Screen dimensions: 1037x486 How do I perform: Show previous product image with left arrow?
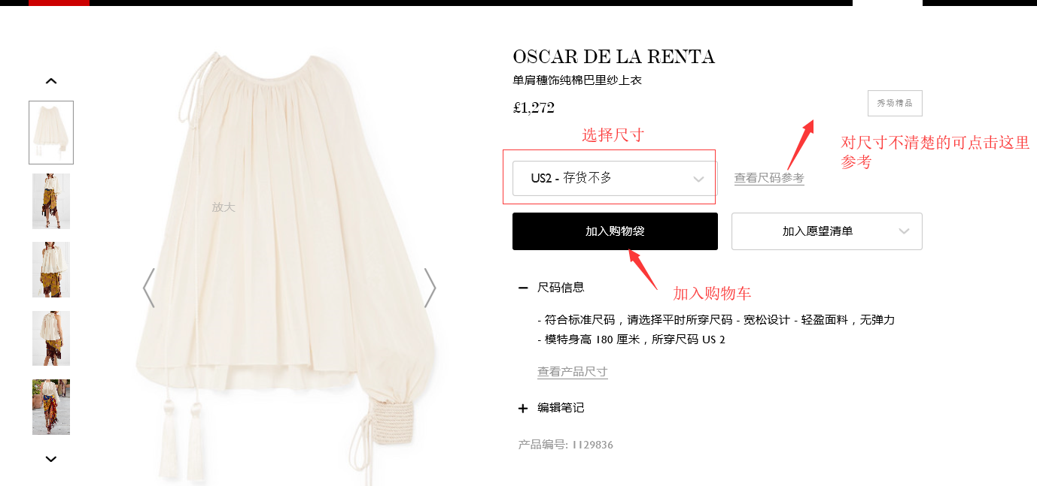pyautogui.click(x=149, y=288)
